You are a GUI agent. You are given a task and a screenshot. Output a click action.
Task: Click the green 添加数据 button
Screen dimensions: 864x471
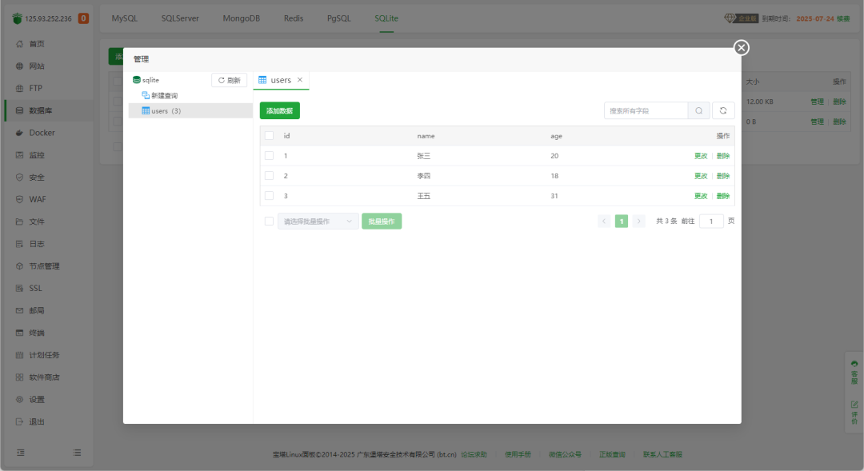pyautogui.click(x=280, y=110)
